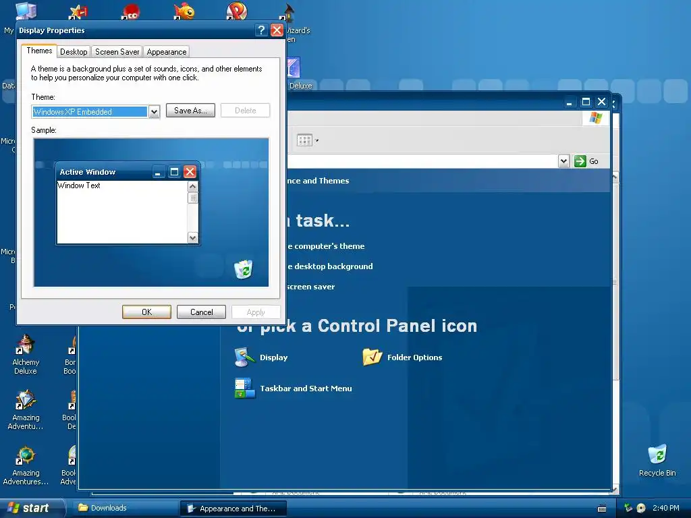Switch to the Desktop tab
Viewport: 691px width, 518px height.
[x=74, y=52]
